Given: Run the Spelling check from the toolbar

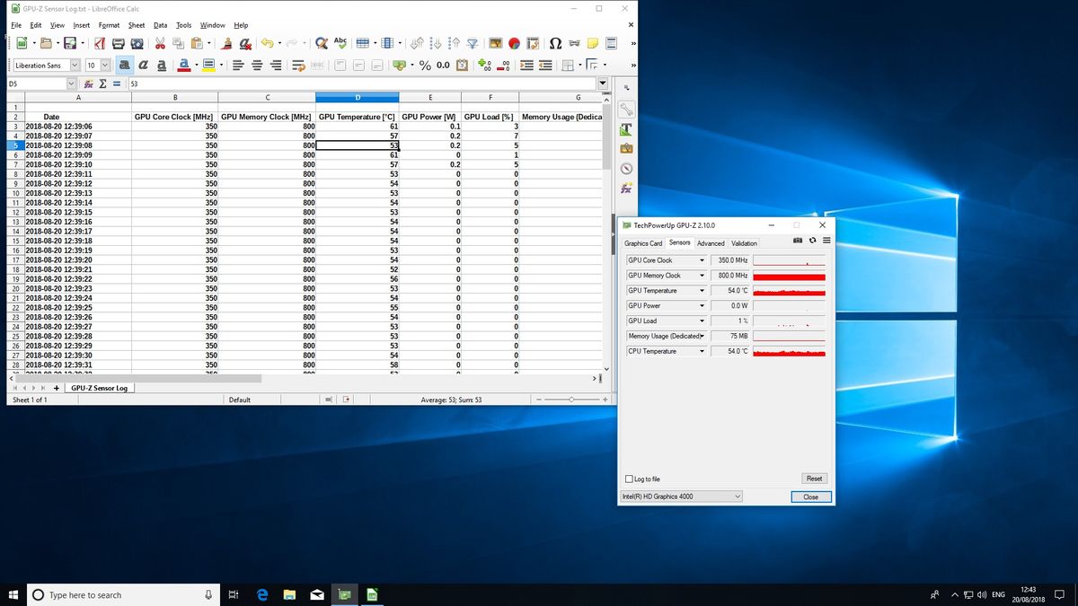Looking at the screenshot, I should point(340,42).
